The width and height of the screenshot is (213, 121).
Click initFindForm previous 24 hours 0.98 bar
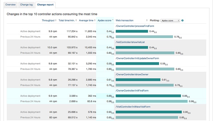(152, 101)
